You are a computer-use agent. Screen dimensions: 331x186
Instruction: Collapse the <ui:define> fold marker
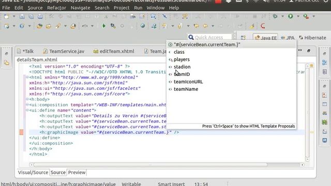coord(27,110)
